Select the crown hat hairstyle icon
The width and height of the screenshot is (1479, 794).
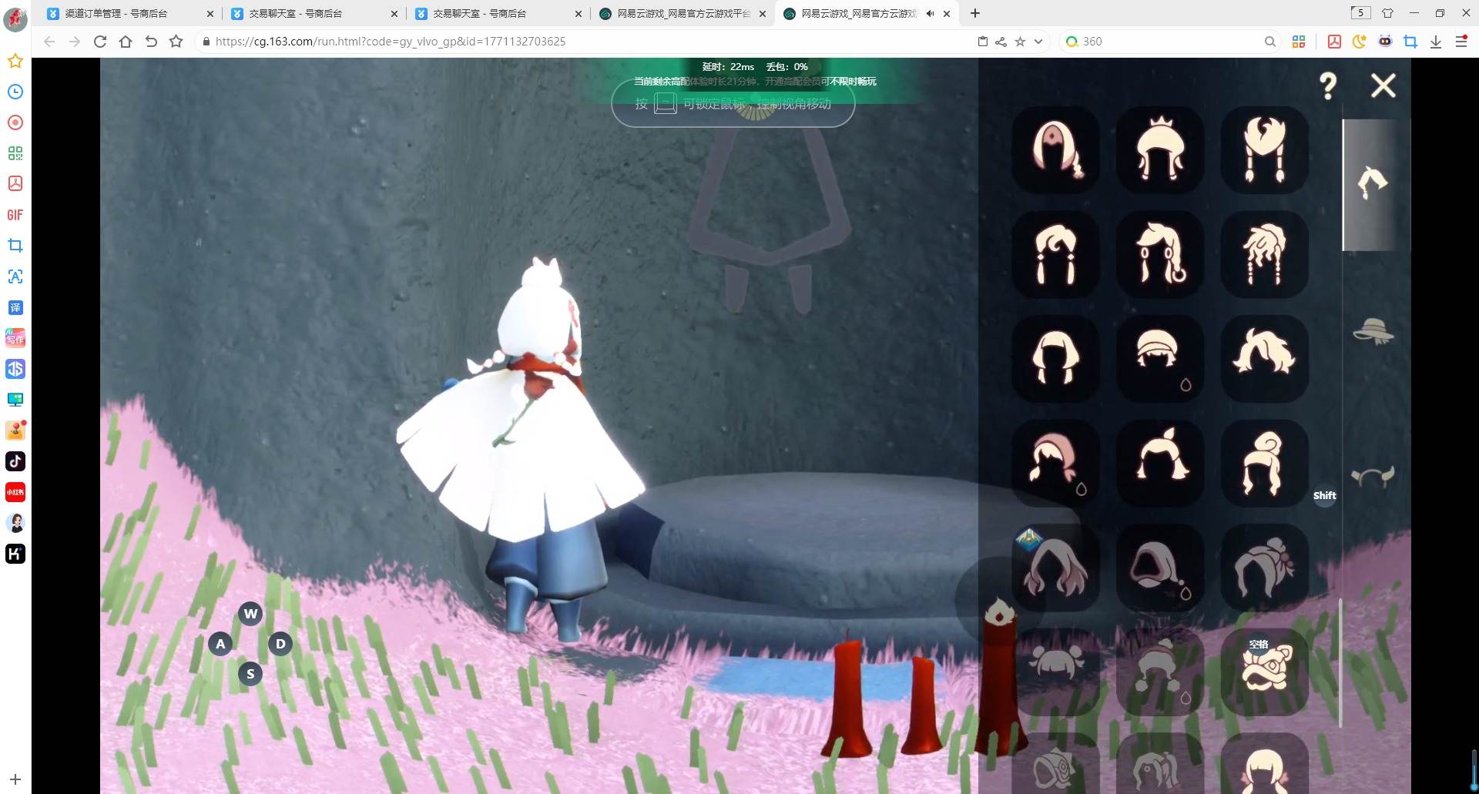tap(1159, 149)
